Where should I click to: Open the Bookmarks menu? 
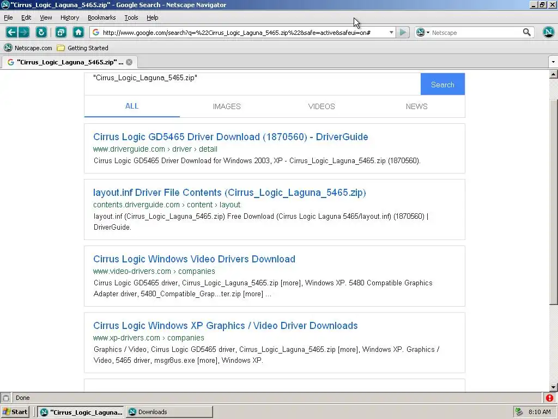coord(102,17)
